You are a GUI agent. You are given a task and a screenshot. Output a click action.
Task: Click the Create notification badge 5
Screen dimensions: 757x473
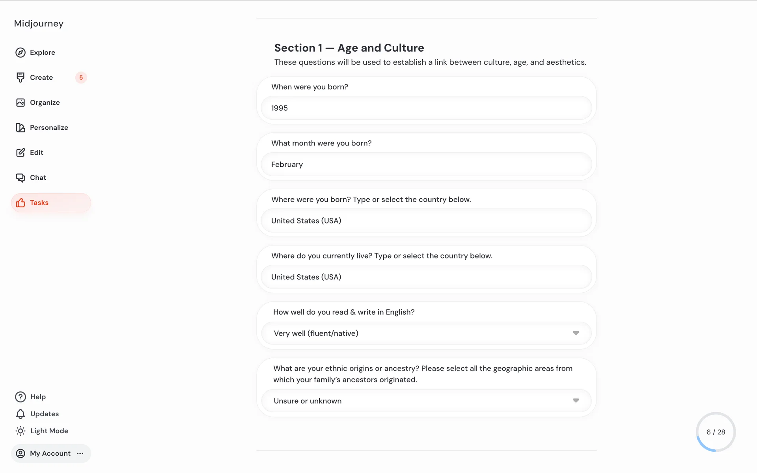tap(81, 78)
